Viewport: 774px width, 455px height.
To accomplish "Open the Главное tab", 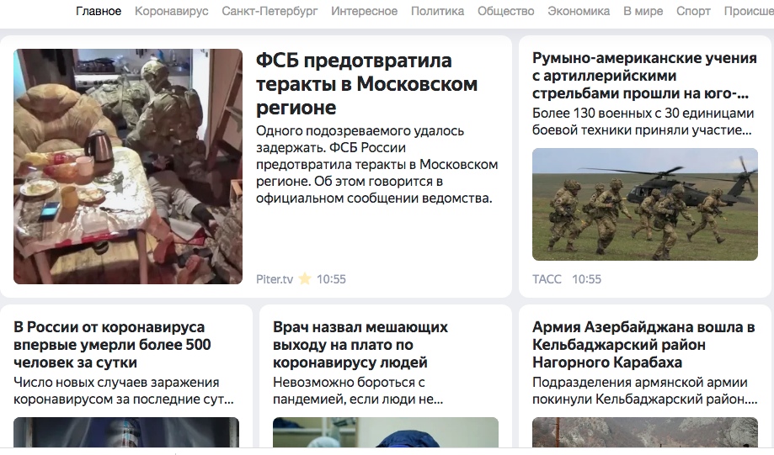I will (x=99, y=11).
